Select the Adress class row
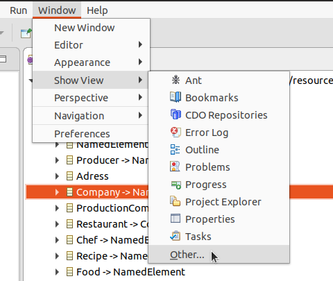The width and height of the screenshot is (333, 281). coord(92,176)
